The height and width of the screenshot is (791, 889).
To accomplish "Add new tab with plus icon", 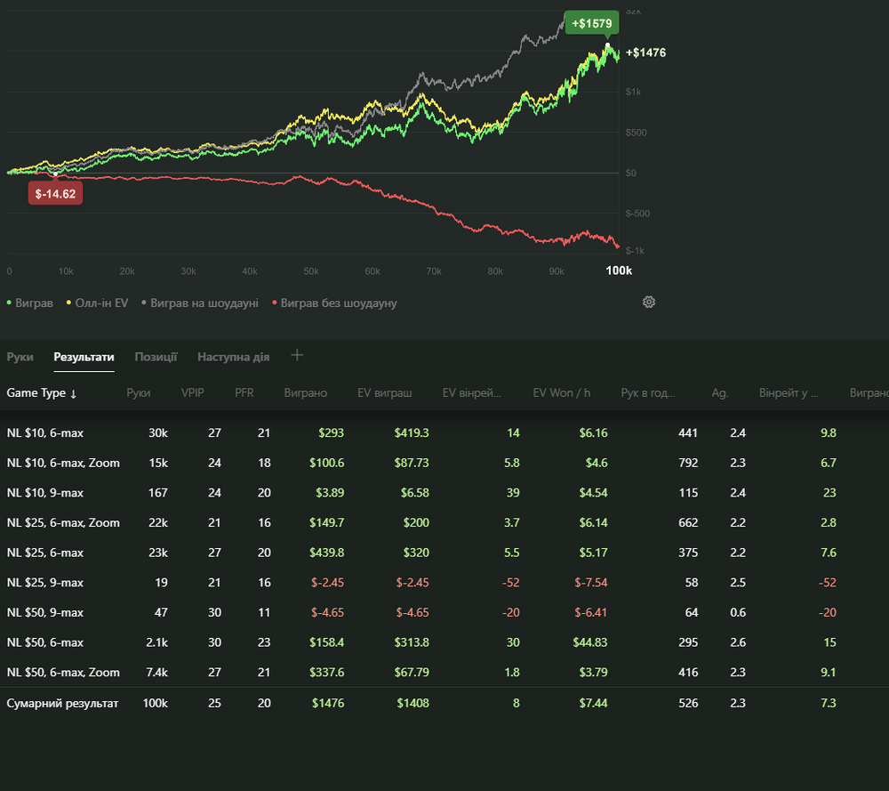I will click(297, 356).
